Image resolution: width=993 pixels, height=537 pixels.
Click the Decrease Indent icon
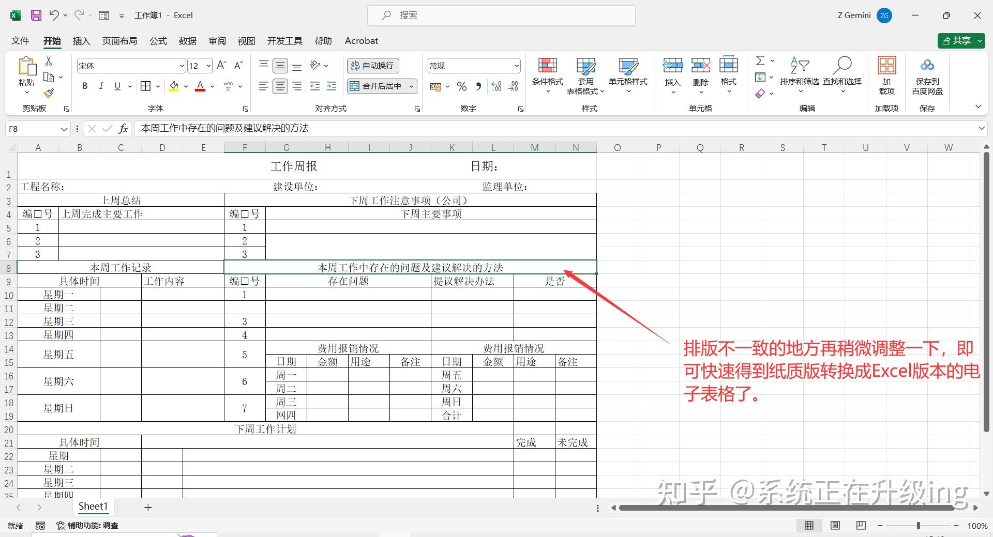[x=315, y=86]
